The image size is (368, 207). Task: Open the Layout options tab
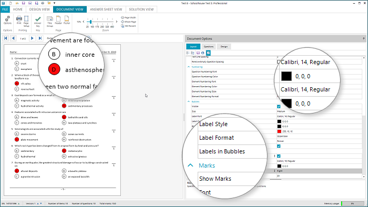point(193,46)
